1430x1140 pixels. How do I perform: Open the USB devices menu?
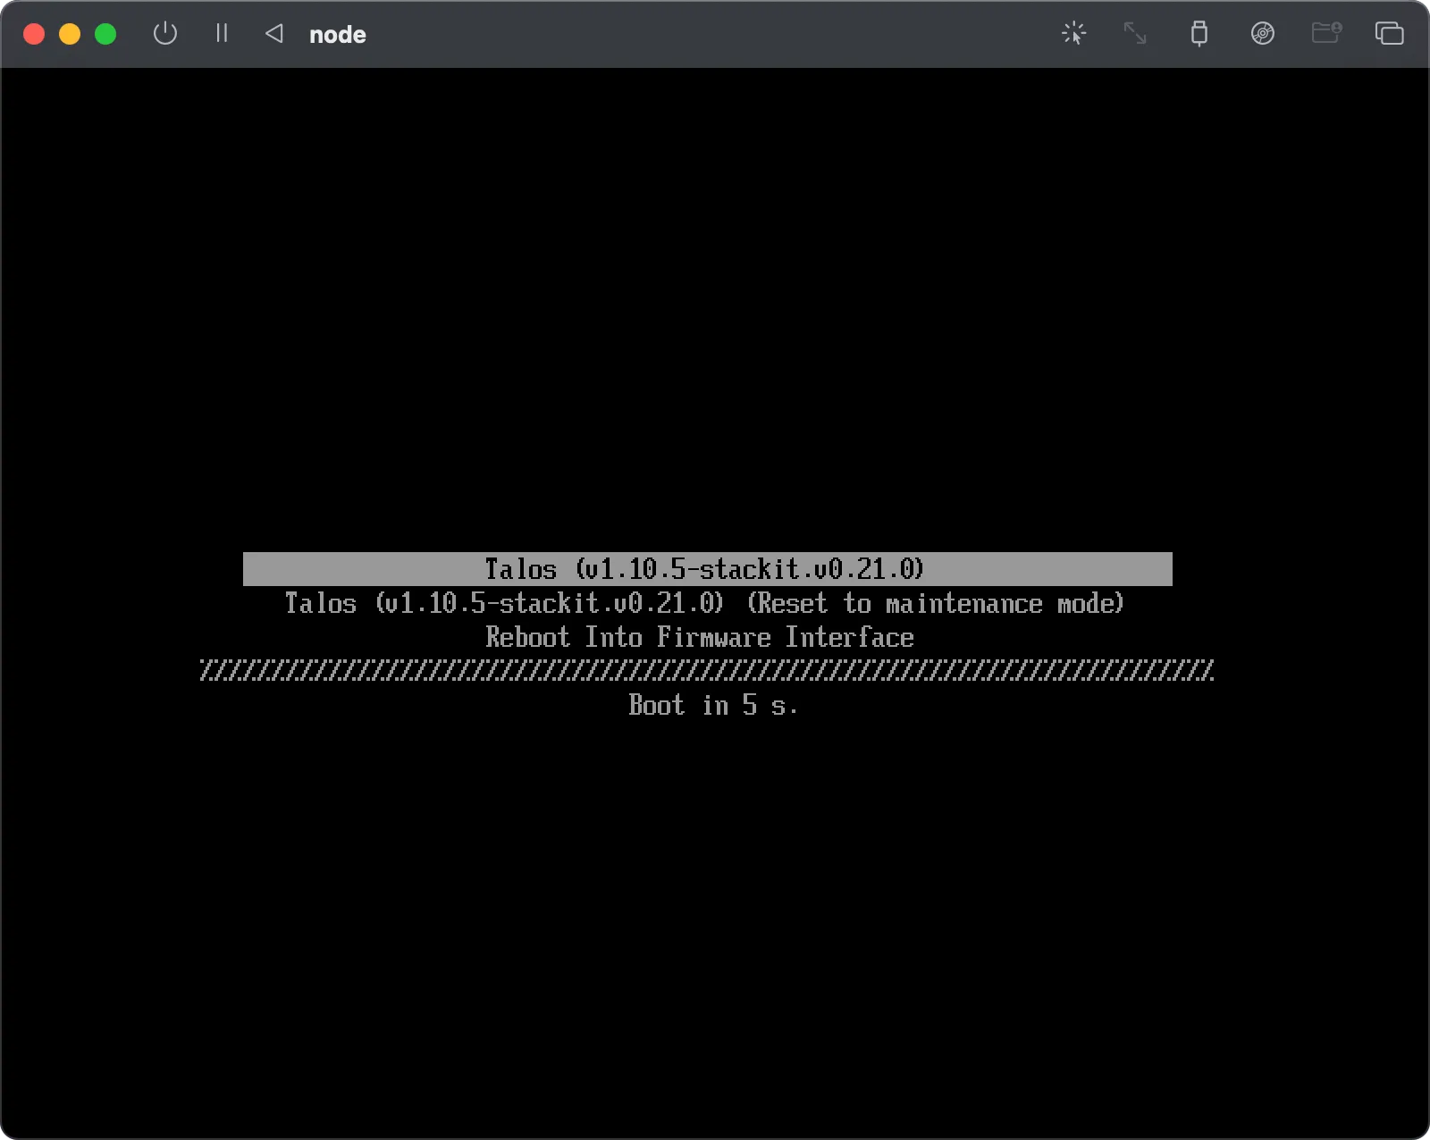click(x=1199, y=34)
